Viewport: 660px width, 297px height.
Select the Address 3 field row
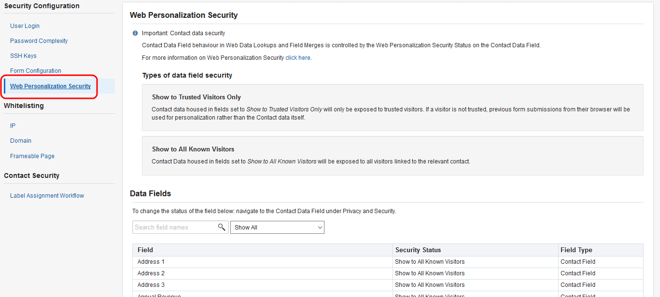151,285
